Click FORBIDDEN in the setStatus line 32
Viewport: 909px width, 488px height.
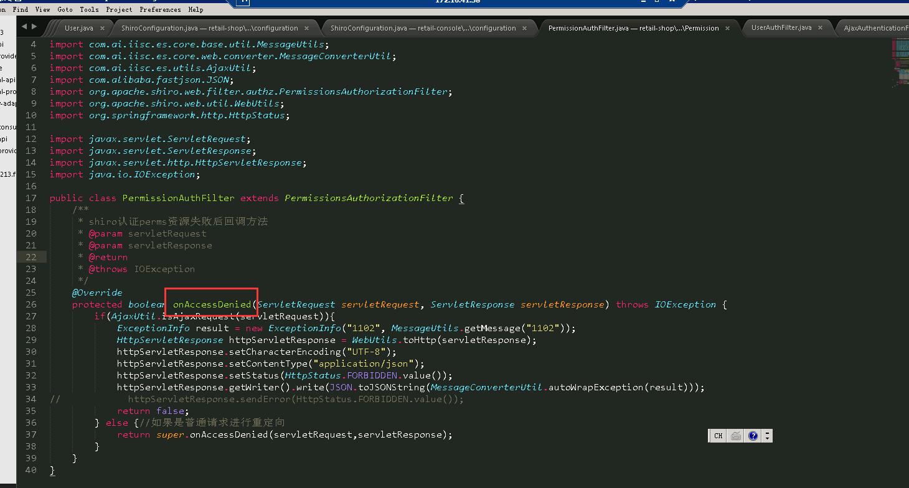click(372, 375)
